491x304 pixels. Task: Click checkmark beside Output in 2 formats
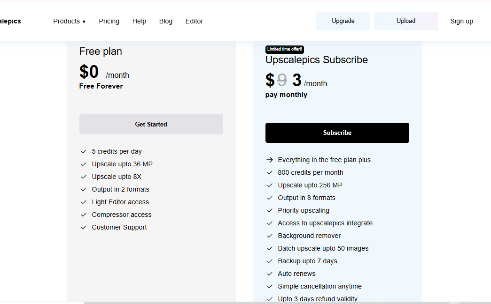[x=84, y=189]
